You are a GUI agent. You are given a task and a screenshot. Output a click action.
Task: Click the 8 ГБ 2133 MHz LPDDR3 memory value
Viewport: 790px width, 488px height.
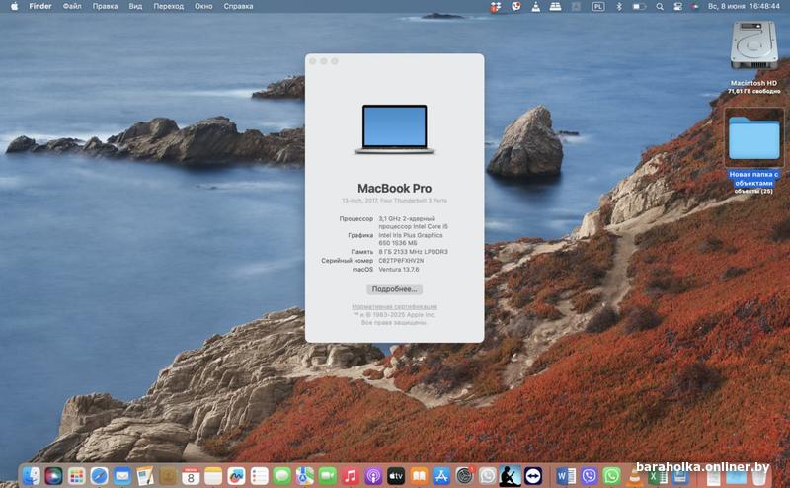pos(413,252)
